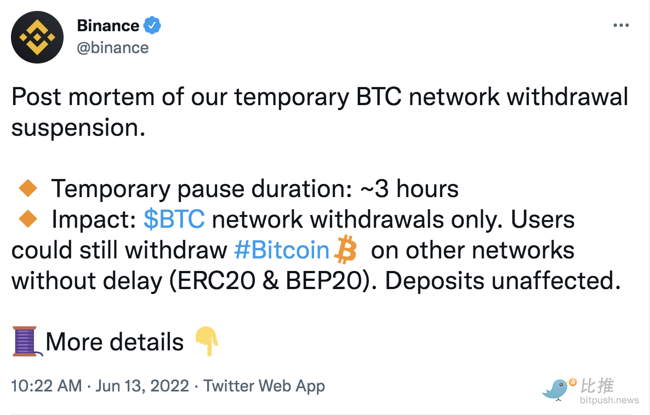Click the yellow pointing-down hand emoji
Image resolution: width=650 pixels, height=415 pixels.
click(207, 341)
